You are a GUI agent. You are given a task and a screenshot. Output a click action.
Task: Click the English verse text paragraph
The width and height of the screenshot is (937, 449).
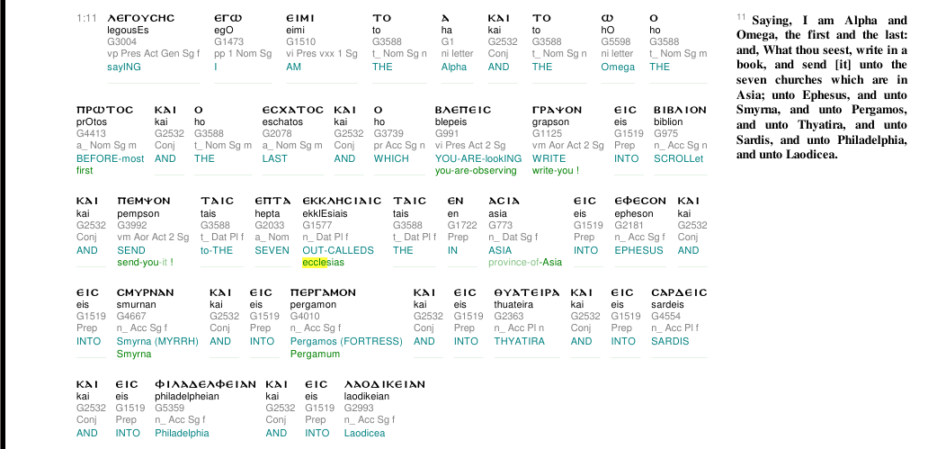(x=822, y=87)
